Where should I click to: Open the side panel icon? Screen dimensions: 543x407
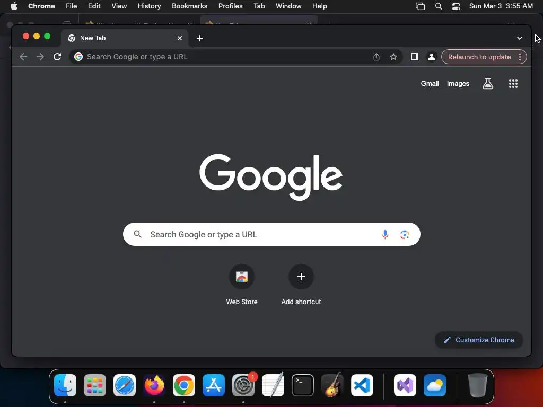(415, 57)
